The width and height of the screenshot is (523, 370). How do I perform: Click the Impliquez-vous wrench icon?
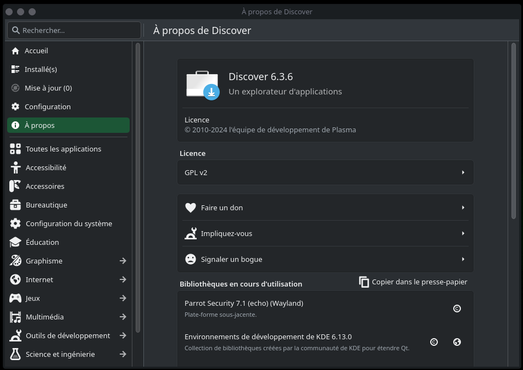click(x=191, y=233)
